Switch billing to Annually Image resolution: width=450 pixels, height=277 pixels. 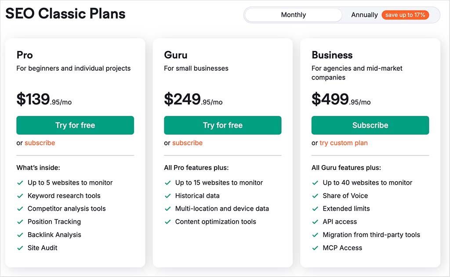tap(364, 15)
